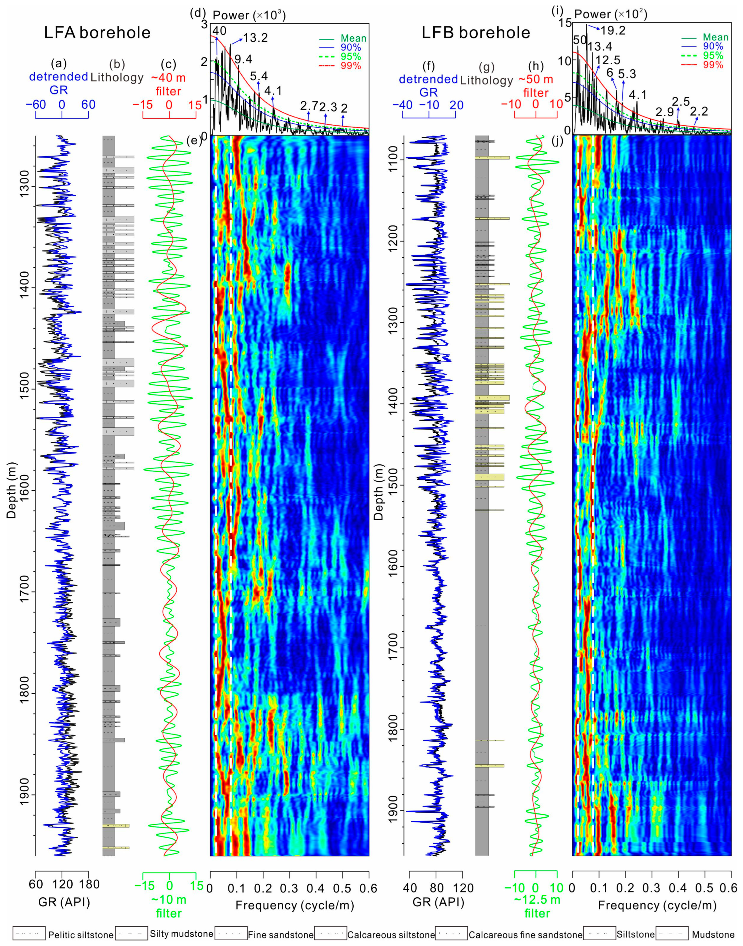Click the Calcareous fine sandstone legend box
This screenshot has width=743, height=946.
point(451,933)
